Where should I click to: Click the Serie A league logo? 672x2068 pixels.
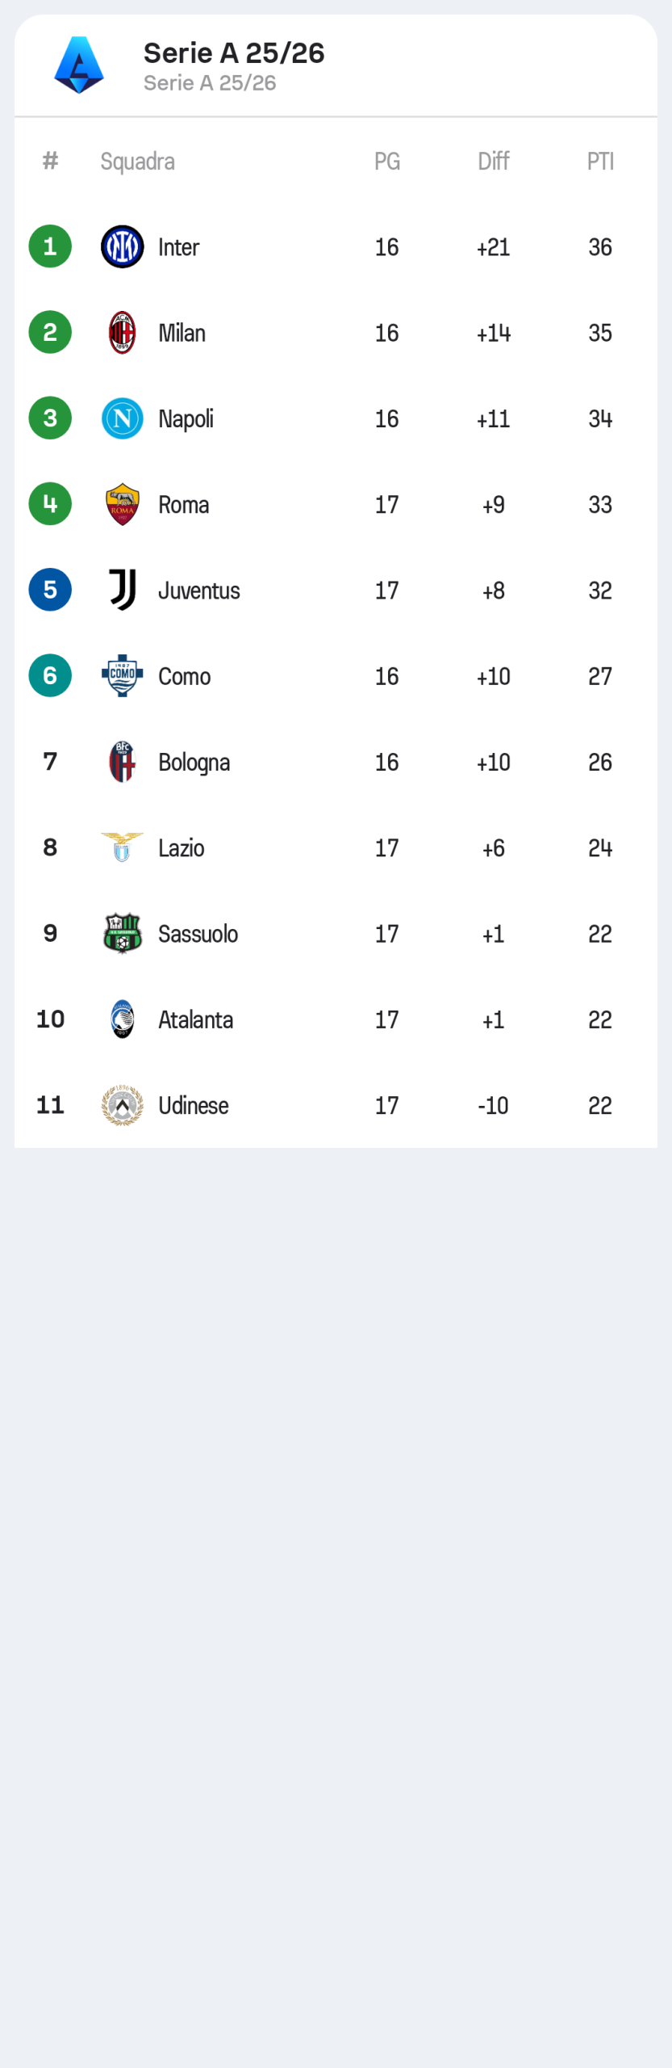pyautogui.click(x=79, y=65)
